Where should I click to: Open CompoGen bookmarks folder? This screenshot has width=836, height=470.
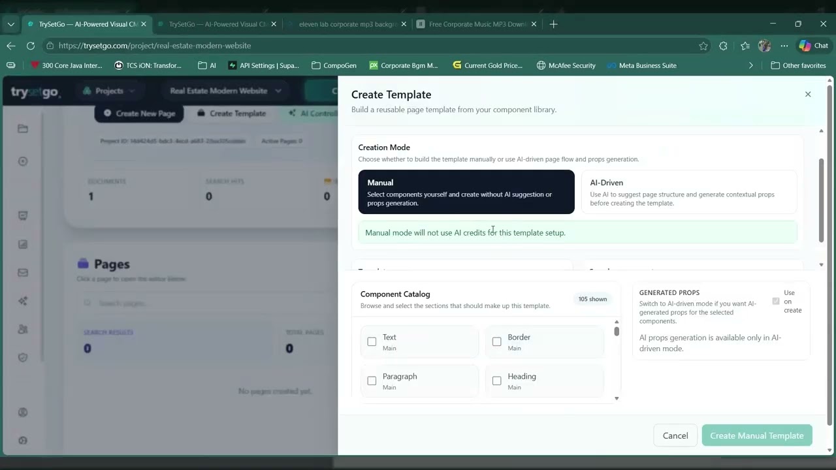[x=334, y=65]
